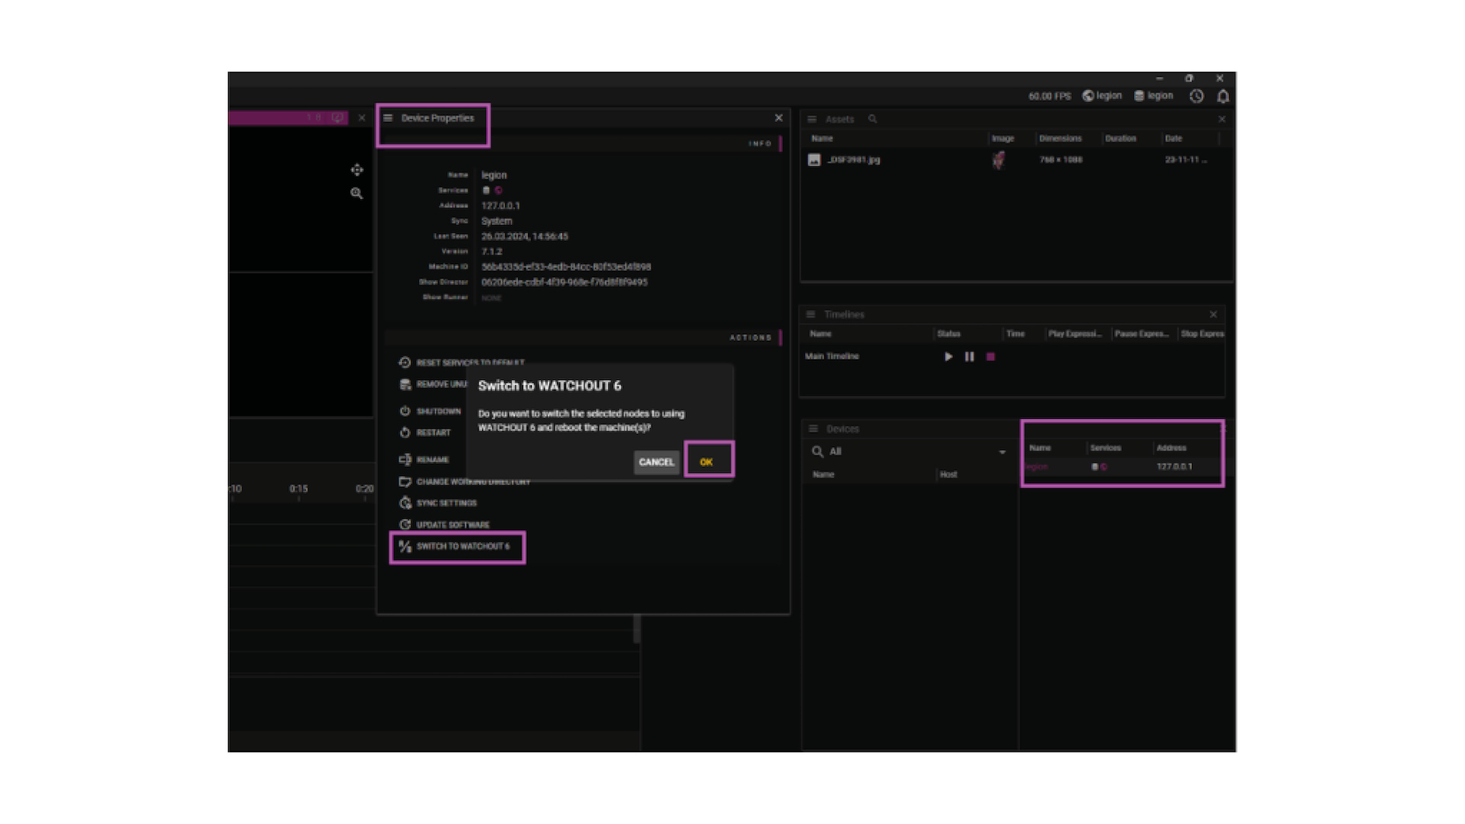Stop the Main Timeline
Screen dimensions: 1465x824
coord(990,356)
